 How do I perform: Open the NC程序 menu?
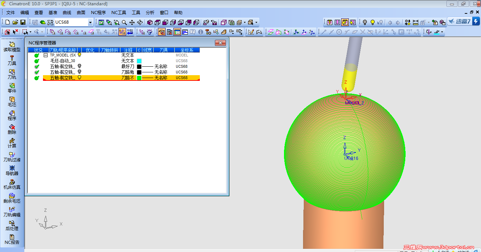(x=98, y=13)
